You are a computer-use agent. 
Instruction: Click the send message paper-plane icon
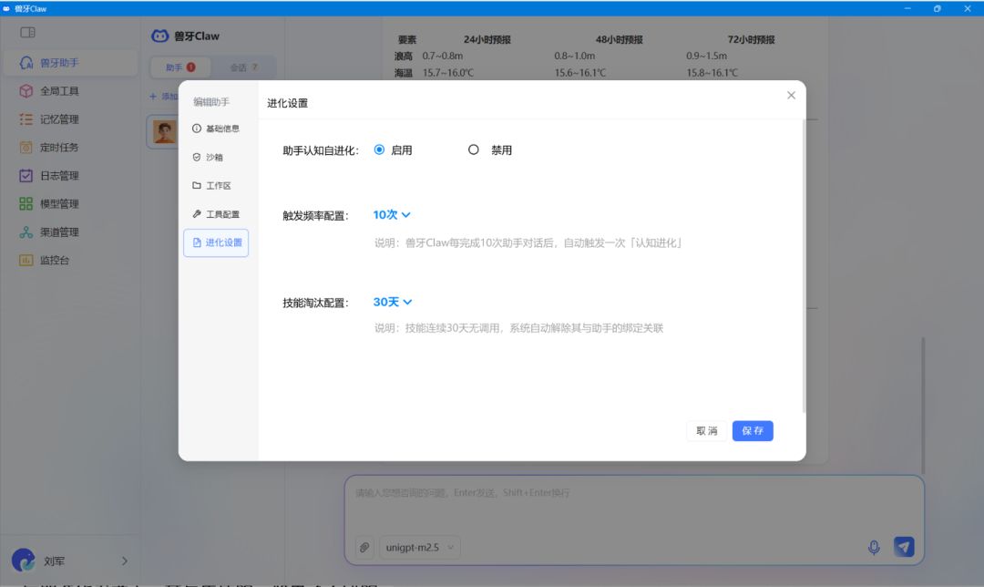point(904,547)
